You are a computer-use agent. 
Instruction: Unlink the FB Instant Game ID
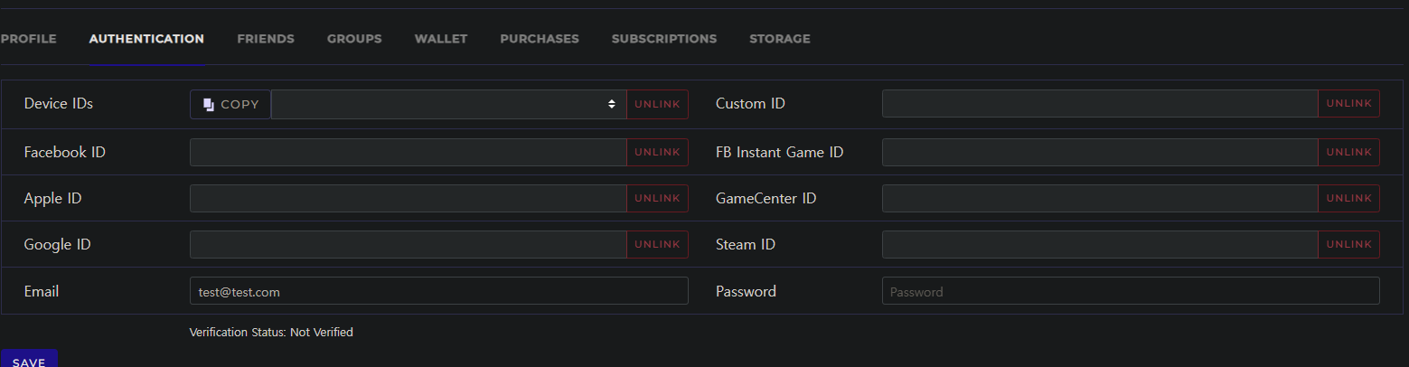click(x=1348, y=153)
